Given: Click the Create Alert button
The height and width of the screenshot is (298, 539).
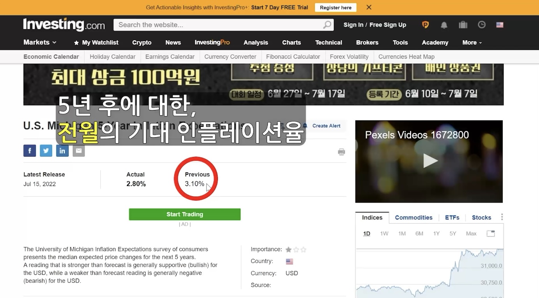Looking at the screenshot, I should [x=322, y=126].
